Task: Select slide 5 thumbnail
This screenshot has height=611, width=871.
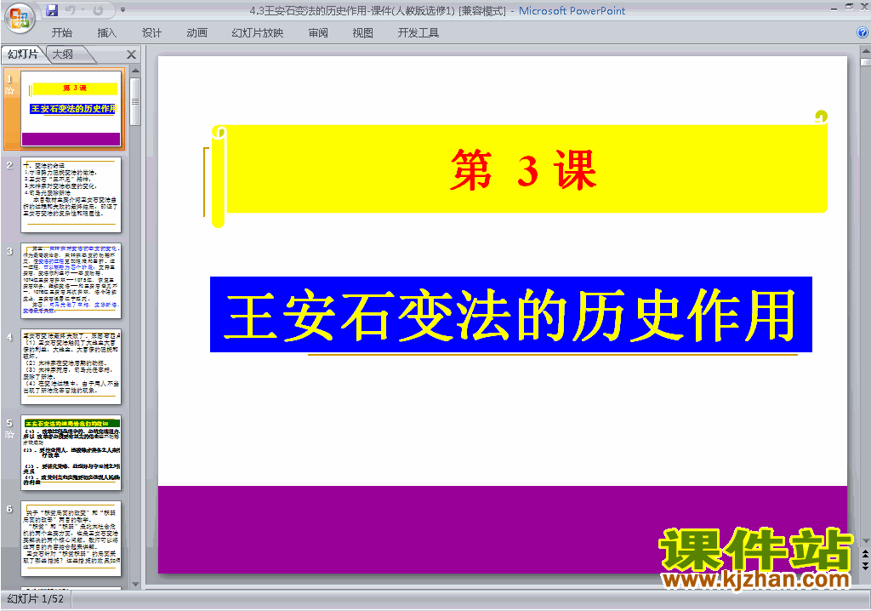Action: click(x=71, y=453)
